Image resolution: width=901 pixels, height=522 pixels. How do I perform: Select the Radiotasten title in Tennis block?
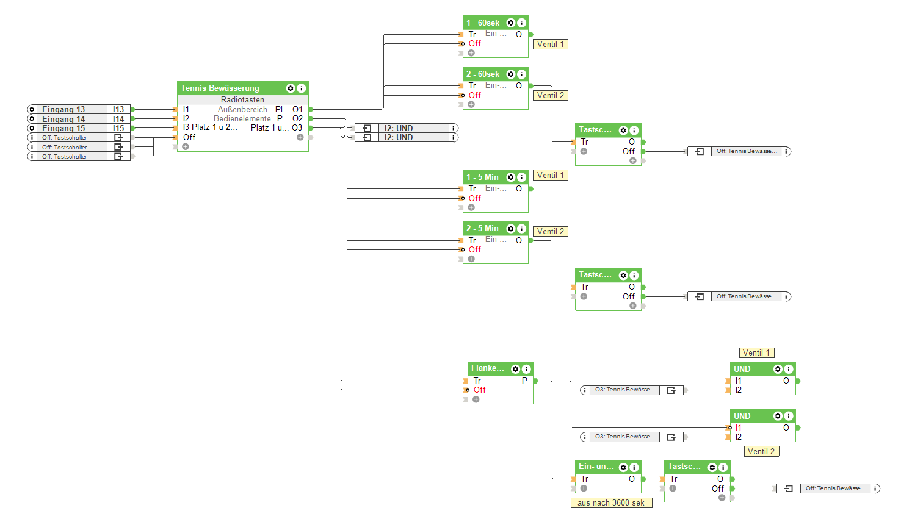pos(242,99)
